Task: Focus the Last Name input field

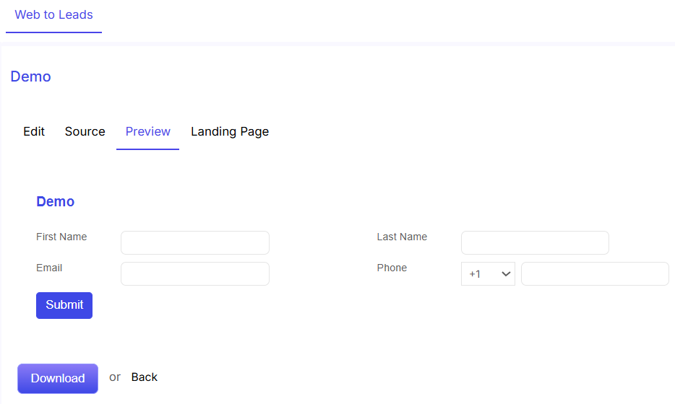Action: pyautogui.click(x=535, y=243)
